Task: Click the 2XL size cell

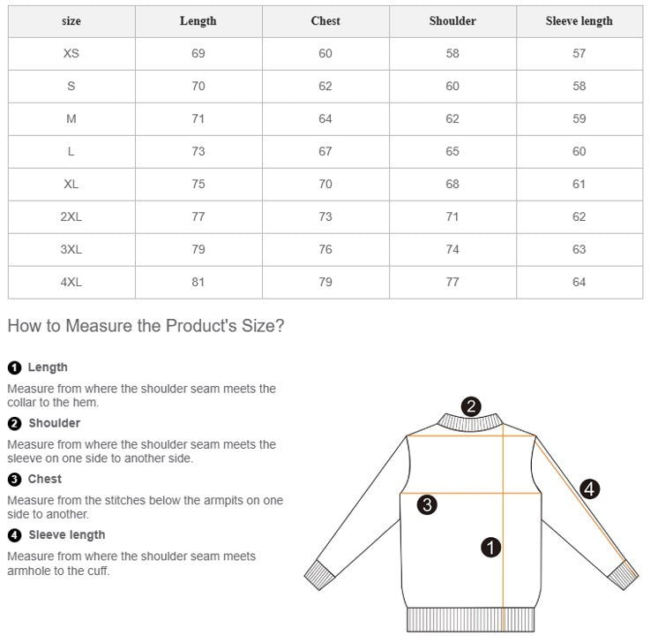Action: [x=71, y=217]
